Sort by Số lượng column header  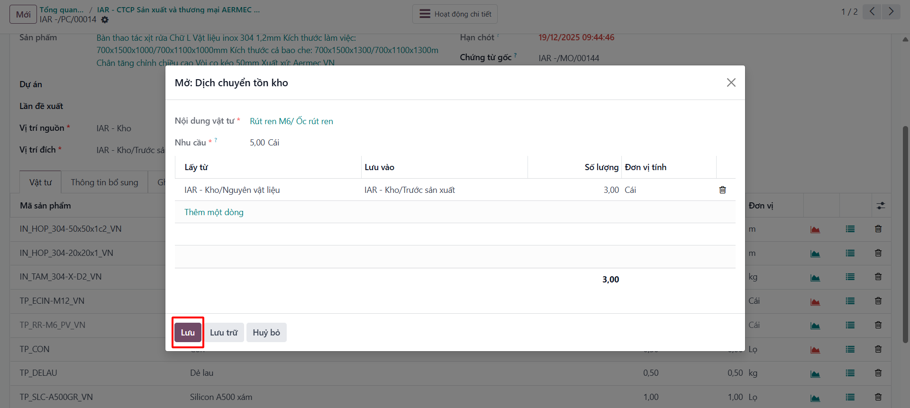(574, 167)
